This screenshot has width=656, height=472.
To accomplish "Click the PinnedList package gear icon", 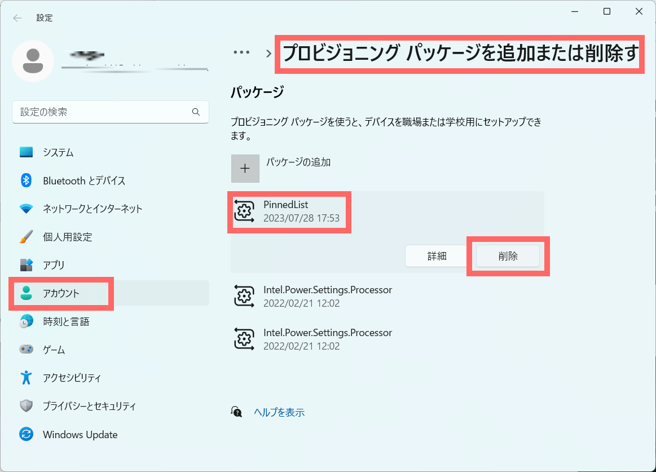I will tap(244, 211).
